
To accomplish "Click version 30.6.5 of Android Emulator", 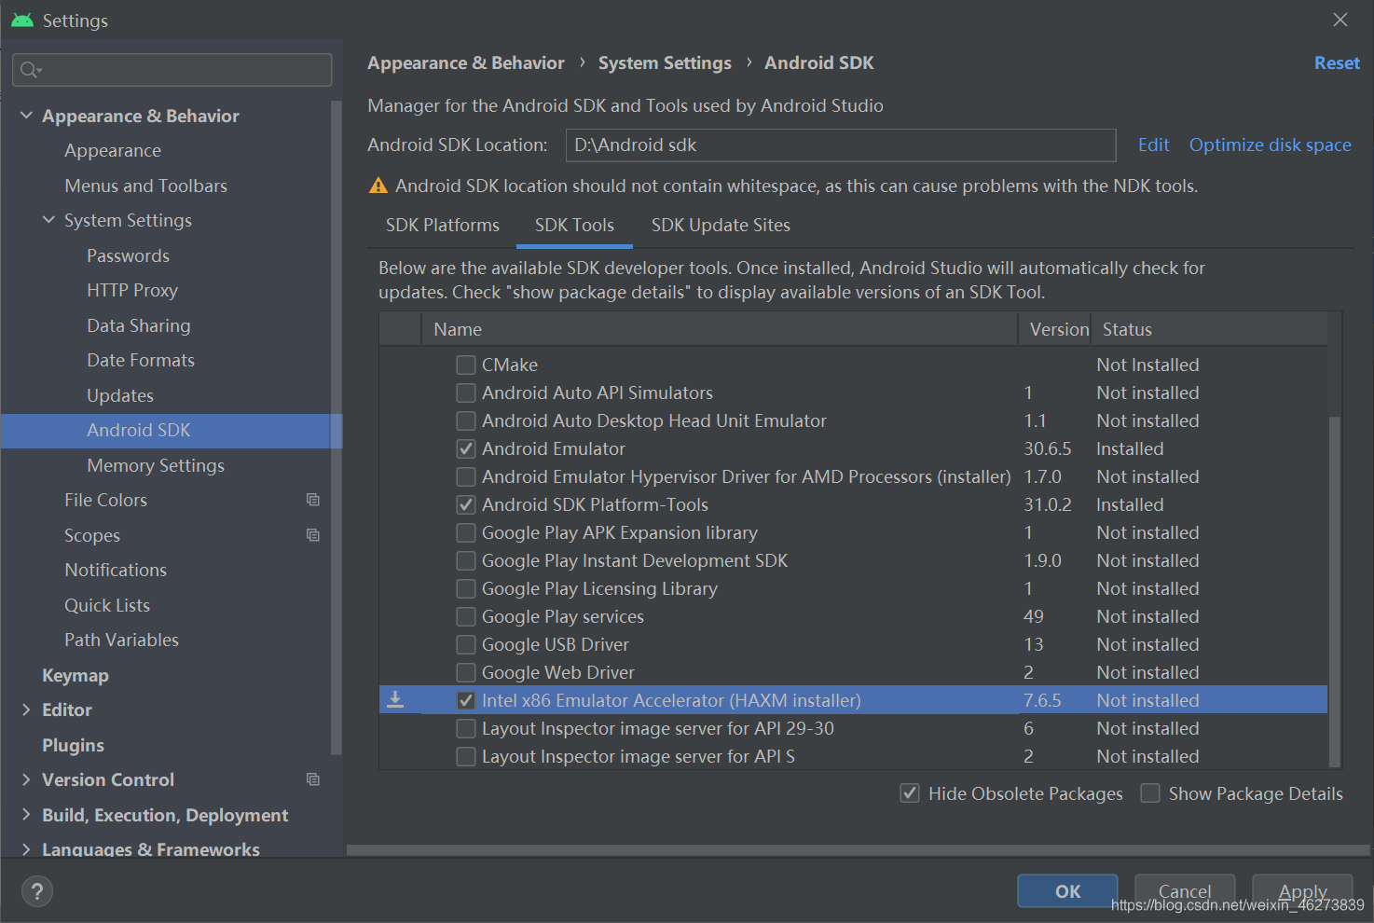I will (1047, 448).
